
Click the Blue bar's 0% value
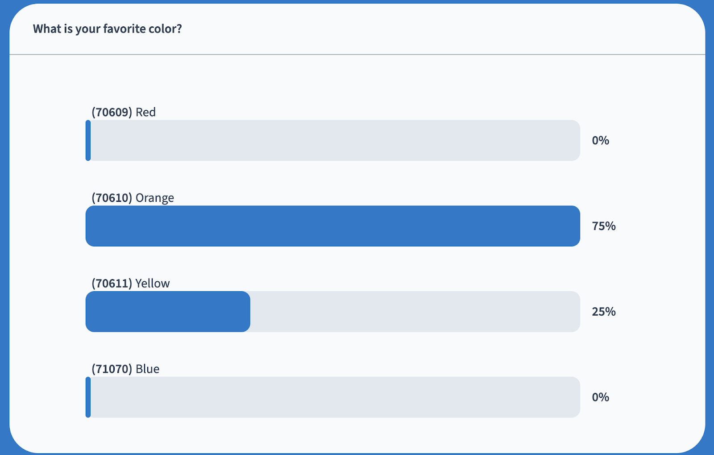600,397
